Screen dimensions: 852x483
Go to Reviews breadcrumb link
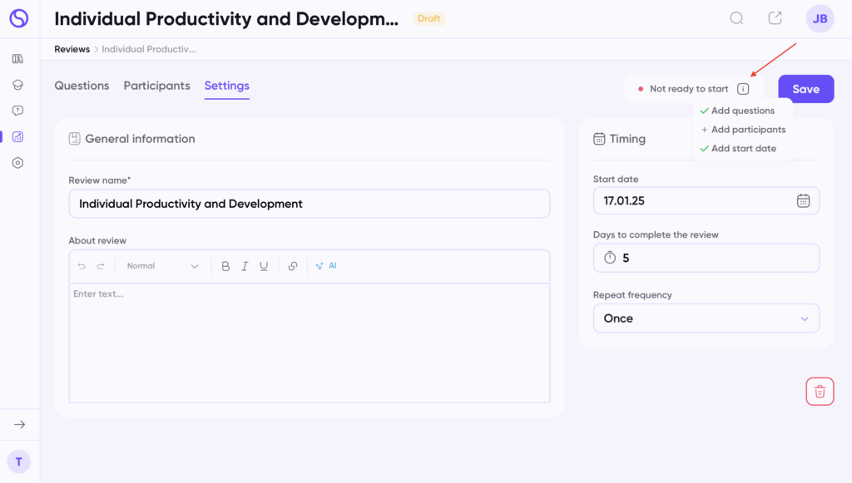72,49
